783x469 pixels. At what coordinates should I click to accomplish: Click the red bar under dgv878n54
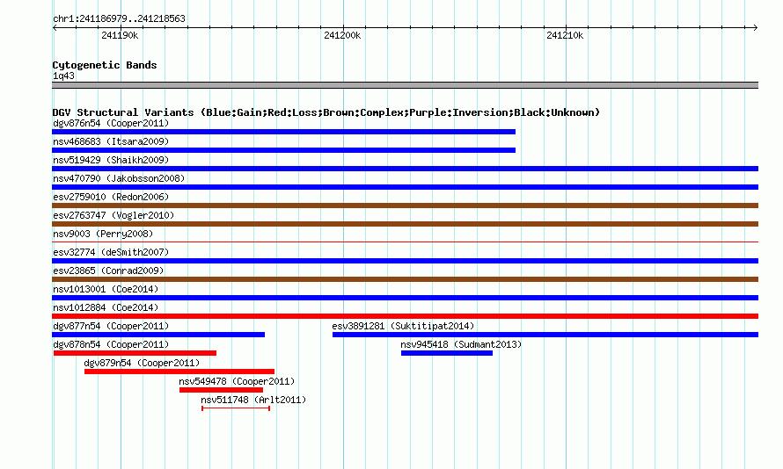[135, 353]
